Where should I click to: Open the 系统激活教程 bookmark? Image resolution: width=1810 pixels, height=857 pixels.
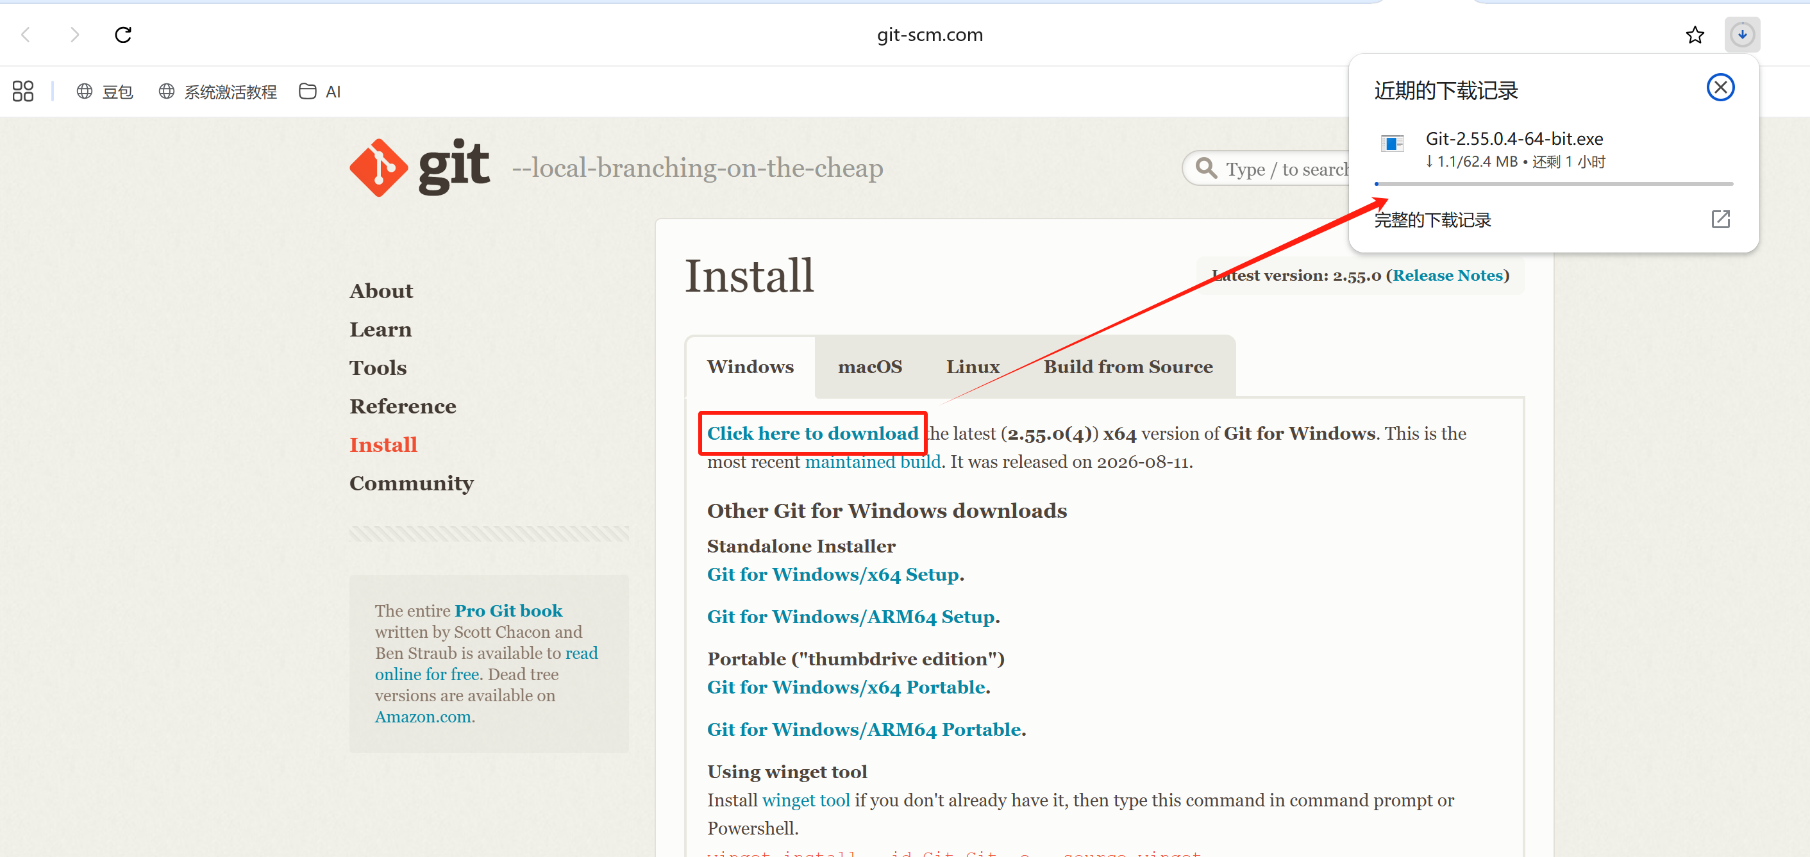(217, 91)
